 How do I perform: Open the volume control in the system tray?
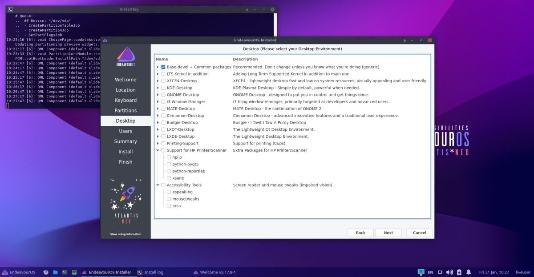pos(449,272)
